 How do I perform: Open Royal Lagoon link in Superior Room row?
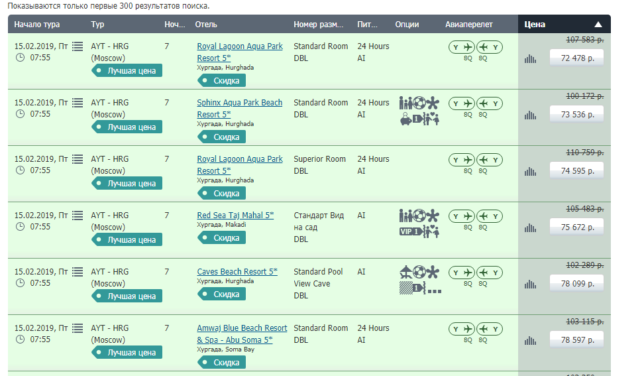[x=240, y=164]
